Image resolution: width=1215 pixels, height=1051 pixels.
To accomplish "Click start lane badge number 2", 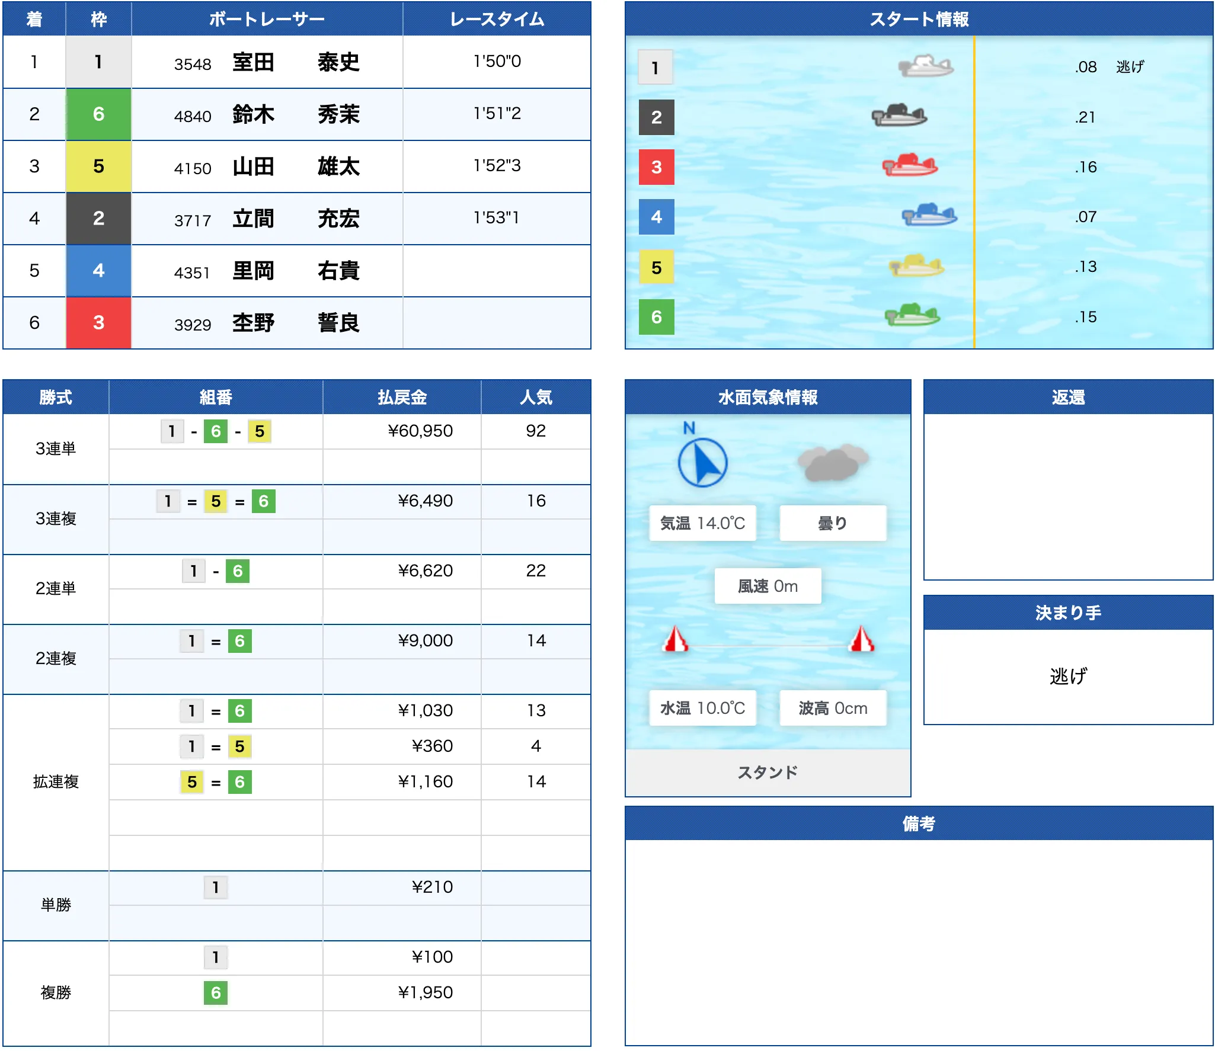I will 656,117.
